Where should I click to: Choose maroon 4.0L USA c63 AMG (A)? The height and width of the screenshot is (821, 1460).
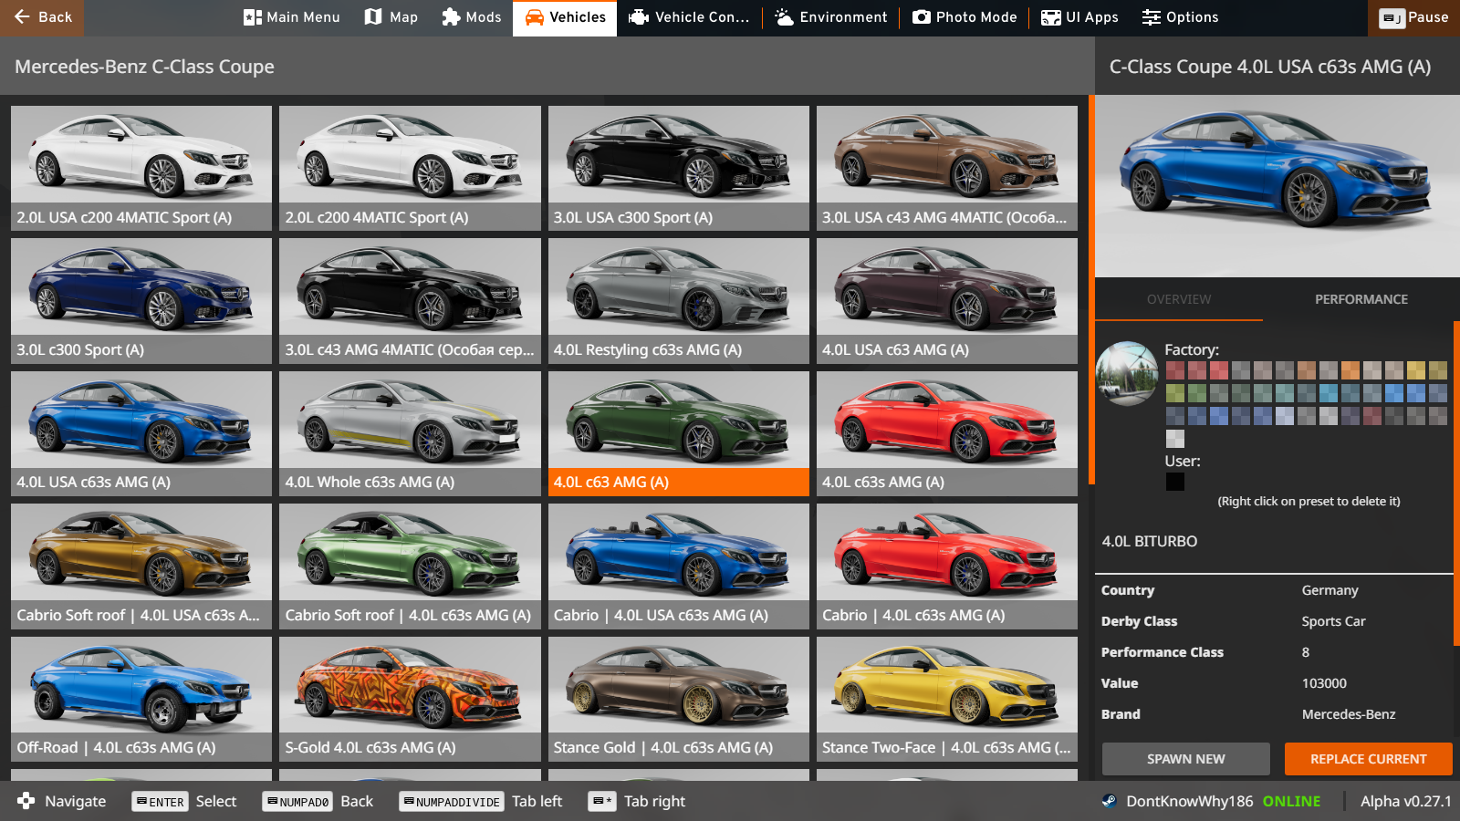(x=947, y=301)
